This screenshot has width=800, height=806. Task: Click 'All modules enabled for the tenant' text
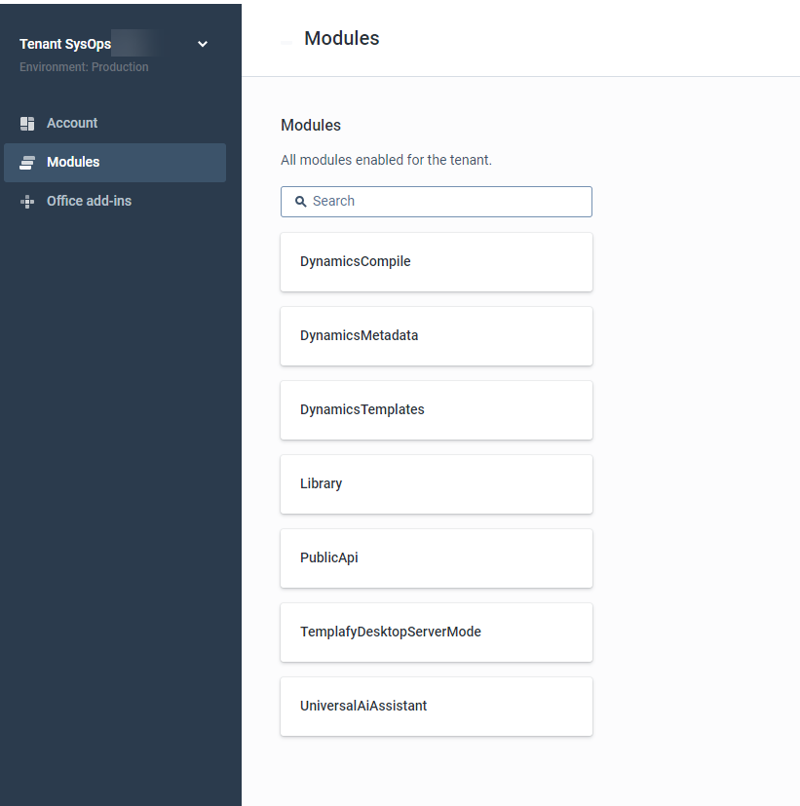386,161
